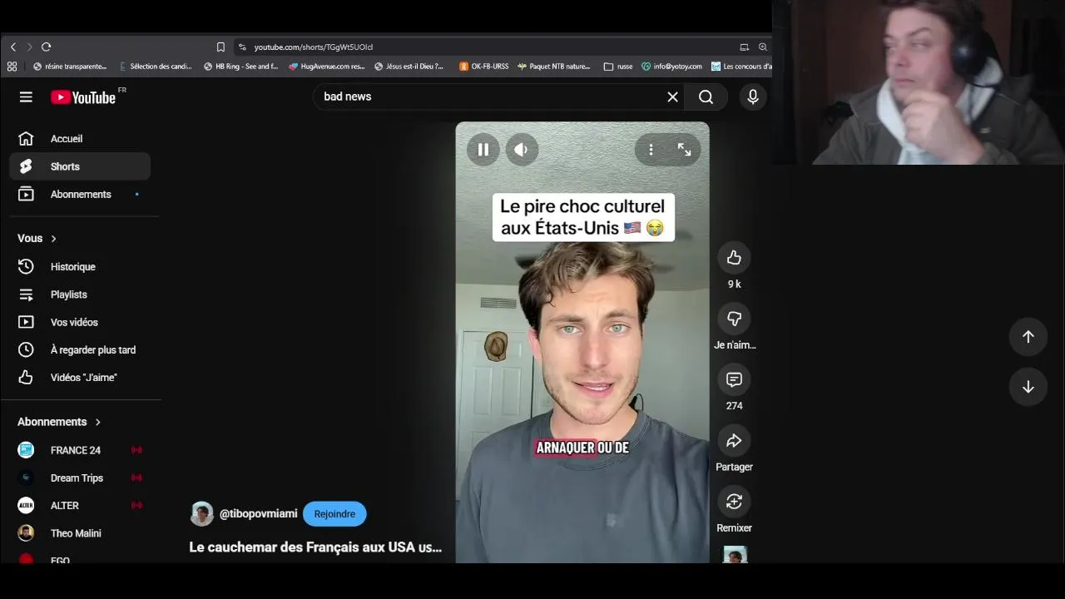Open Vidéos "J'aime" list
Screen dimensions: 1065x599
pyautogui.click(x=80, y=378)
